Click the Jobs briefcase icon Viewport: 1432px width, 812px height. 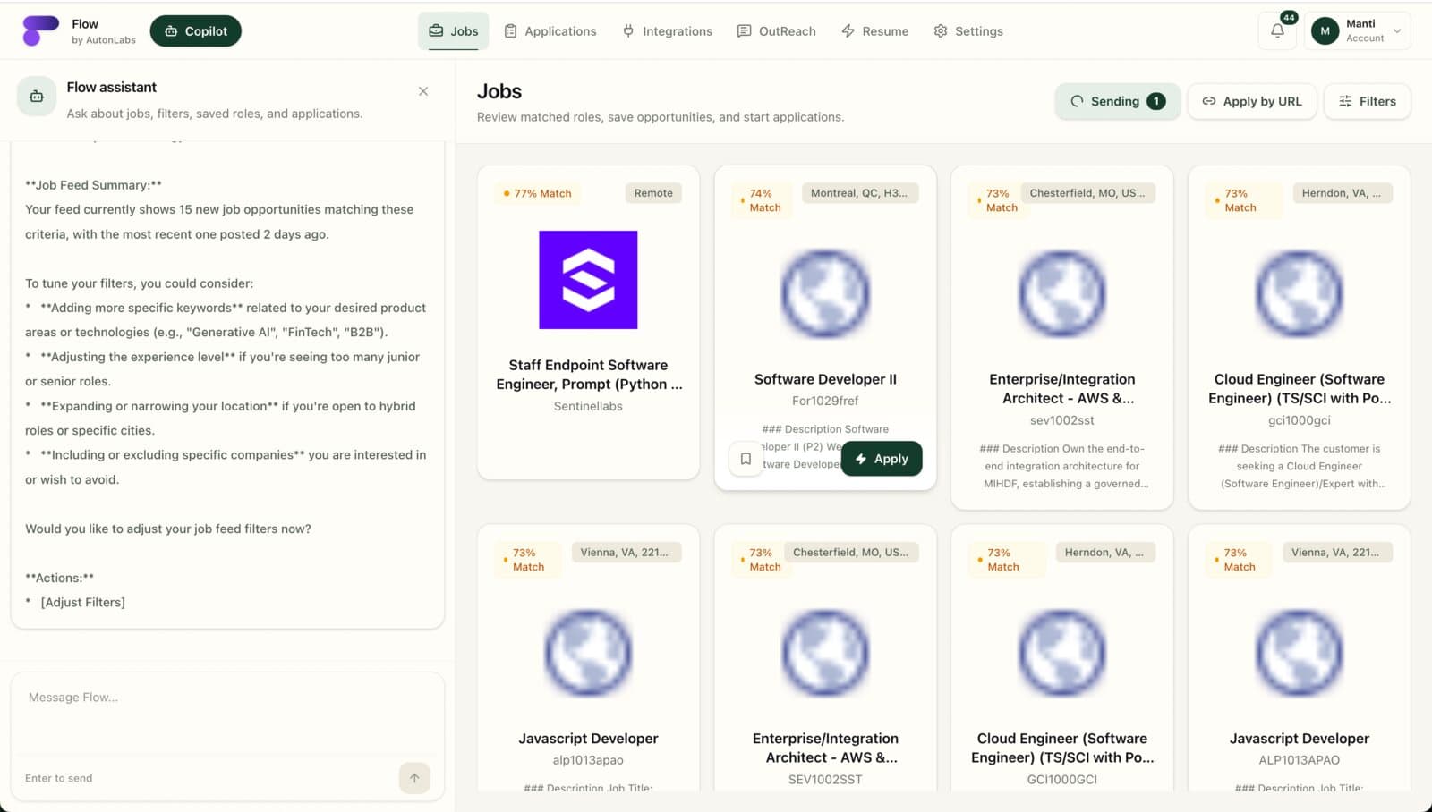pos(436,30)
